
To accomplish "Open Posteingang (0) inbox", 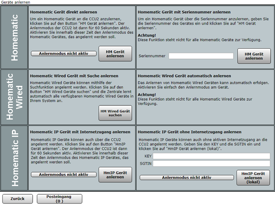I will tap(59, 199).
